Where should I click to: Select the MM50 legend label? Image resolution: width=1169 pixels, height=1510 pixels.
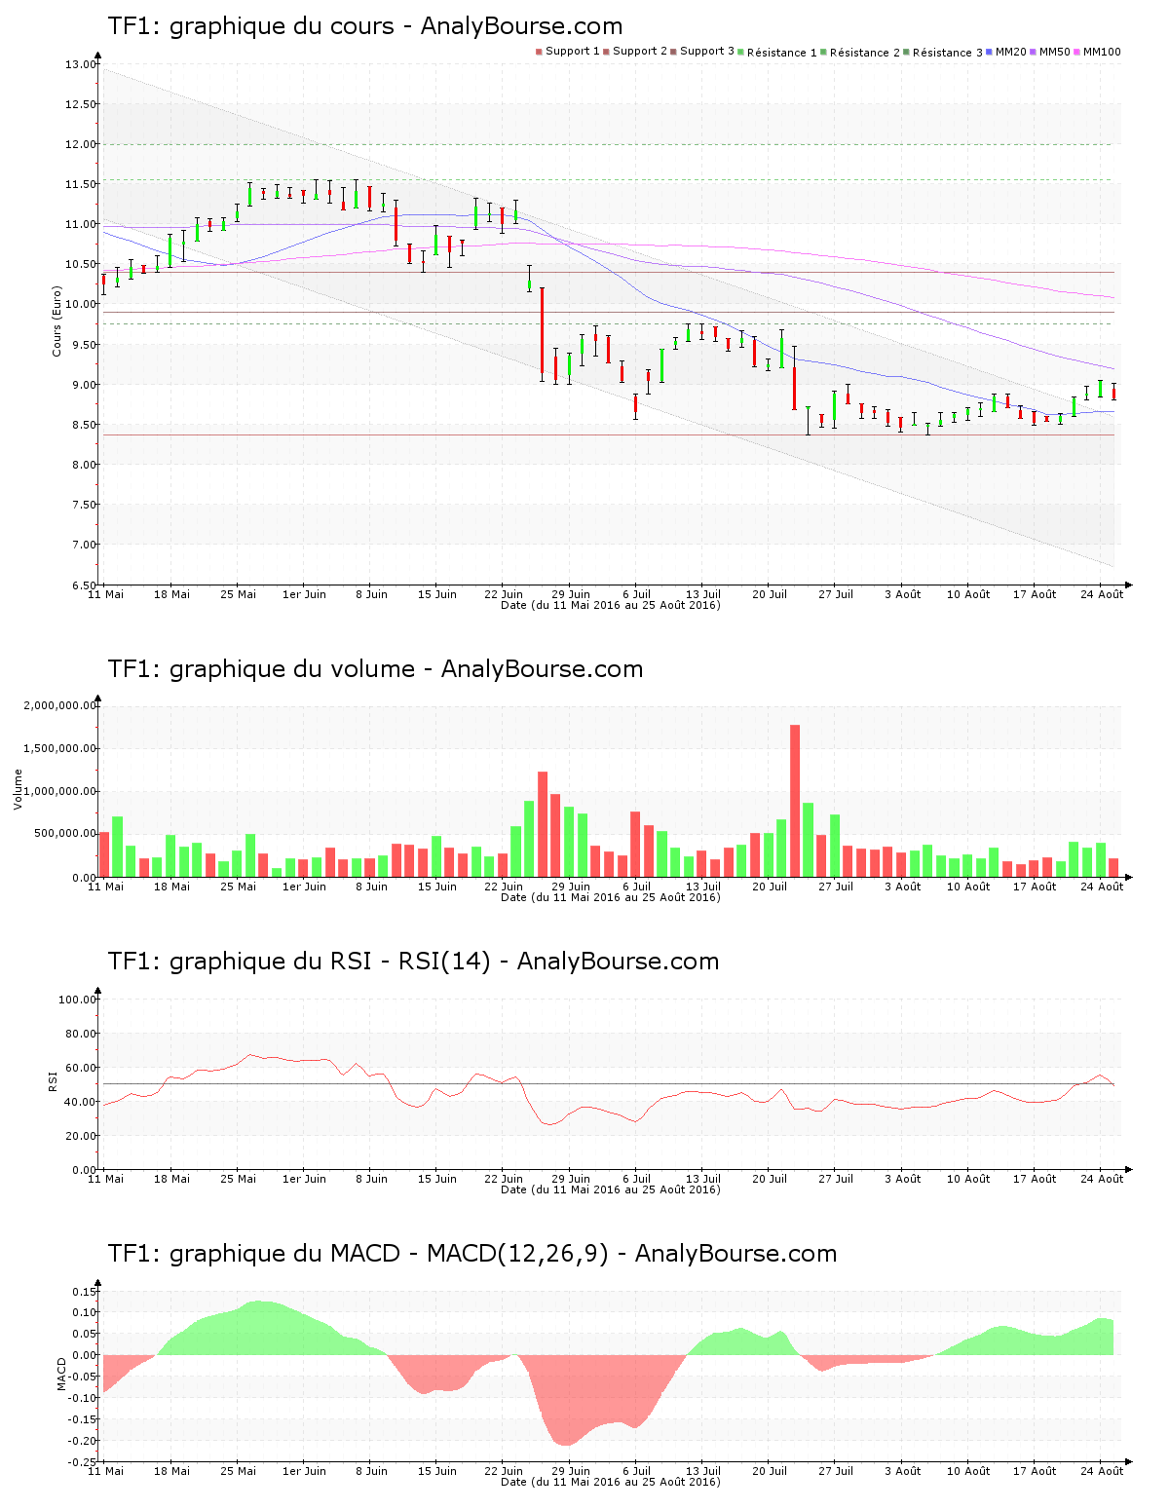1055,52
